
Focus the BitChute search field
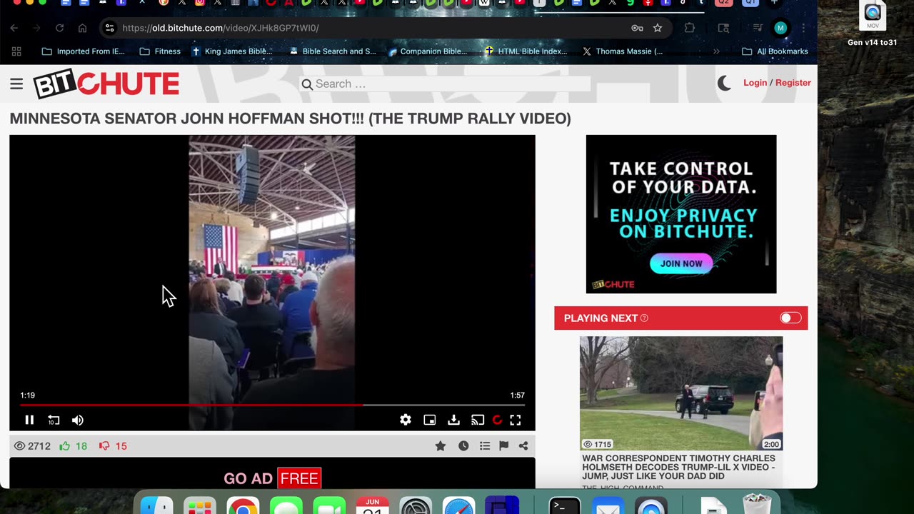point(453,84)
